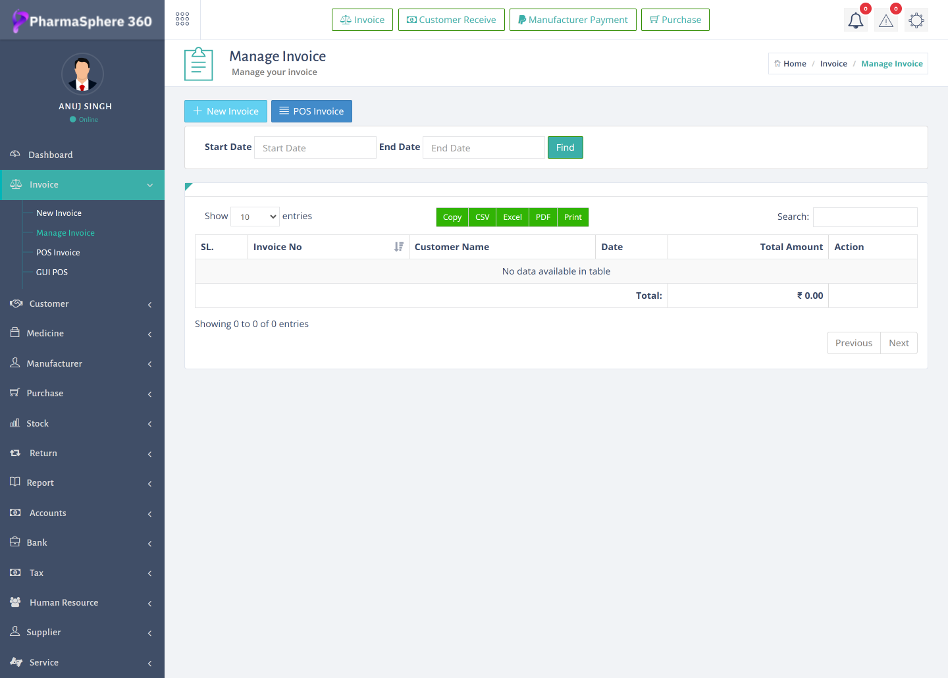
Task: Click the grid menu toggle icon
Action: pos(182,19)
